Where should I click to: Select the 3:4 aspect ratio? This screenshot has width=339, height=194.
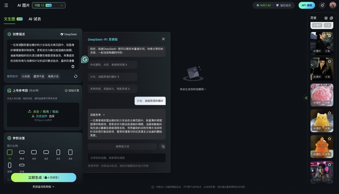pyautogui.click(x=70, y=154)
